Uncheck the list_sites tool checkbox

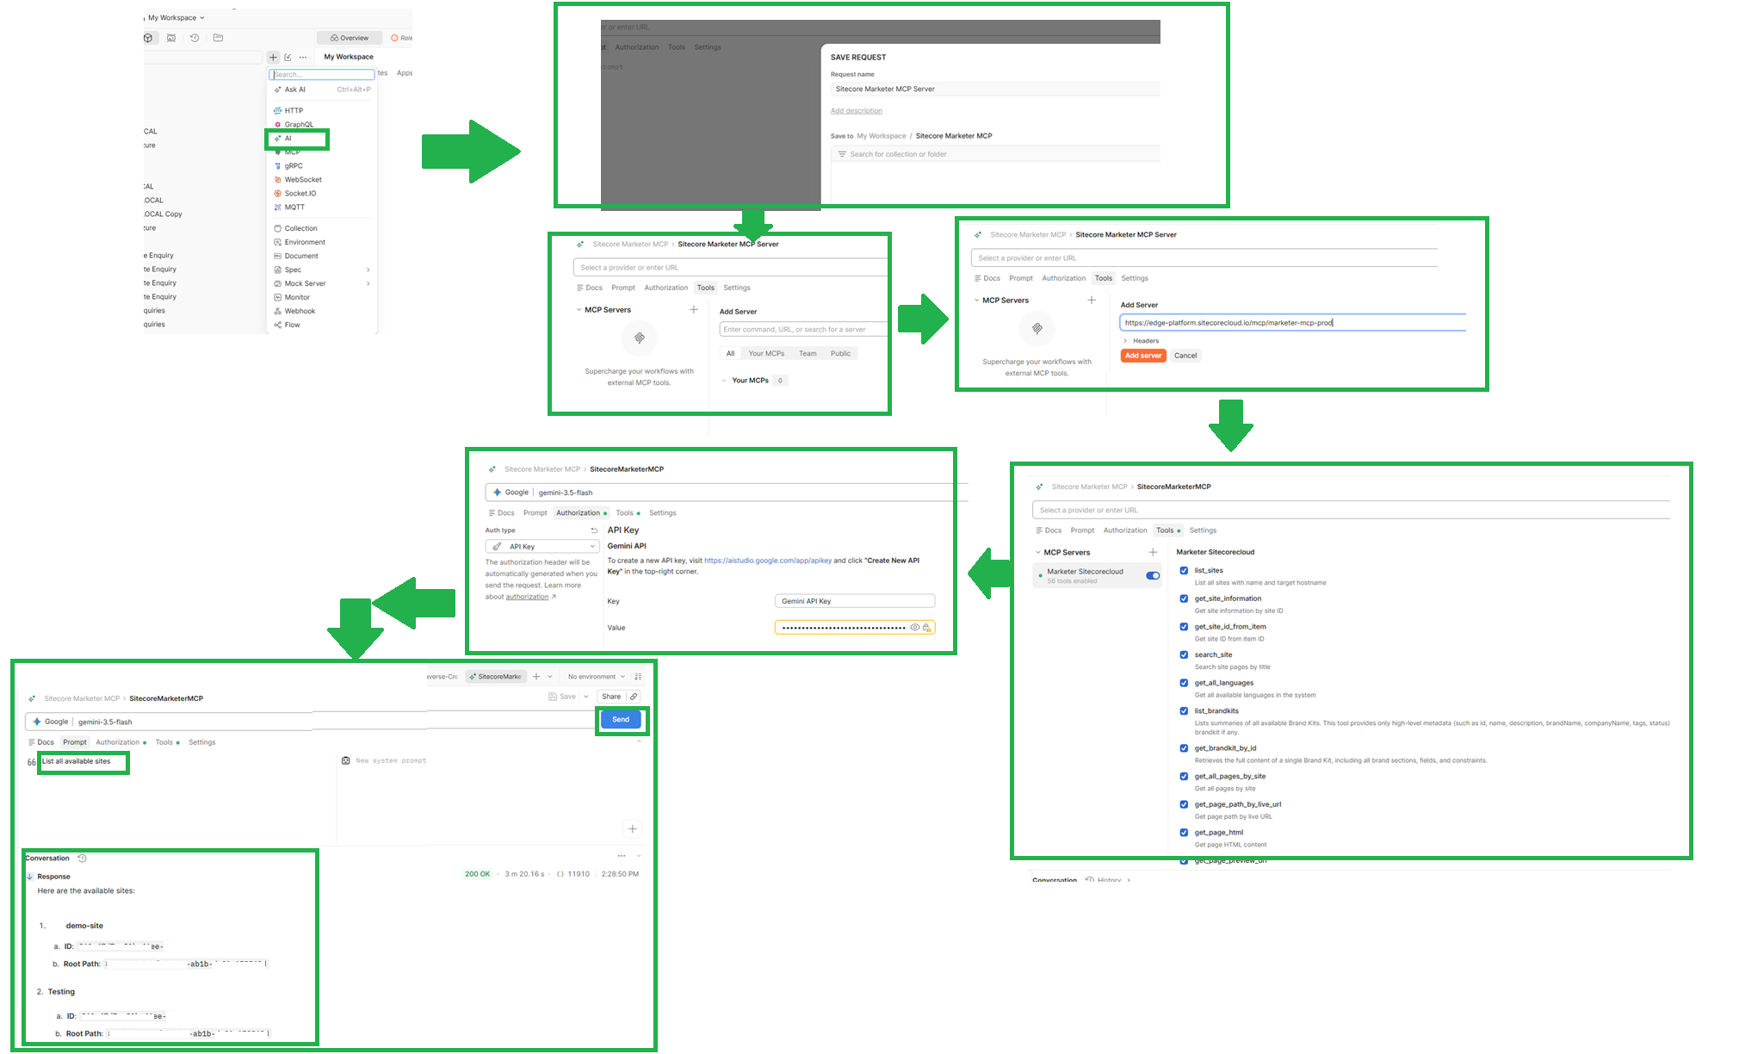click(1184, 570)
